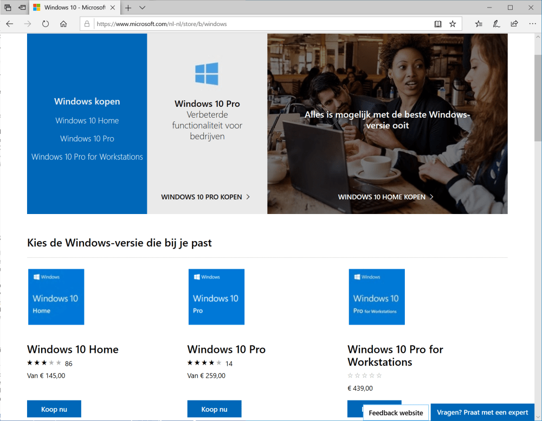Image resolution: width=542 pixels, height=421 pixels.
Task: Click the scrollbar up arrow
Action: tap(538, 37)
